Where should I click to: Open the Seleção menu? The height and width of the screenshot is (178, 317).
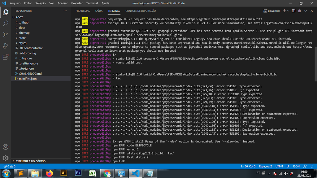pos(40,3)
